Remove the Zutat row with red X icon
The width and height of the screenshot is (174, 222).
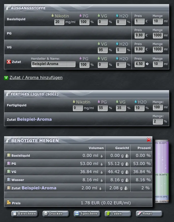(x=9, y=62)
